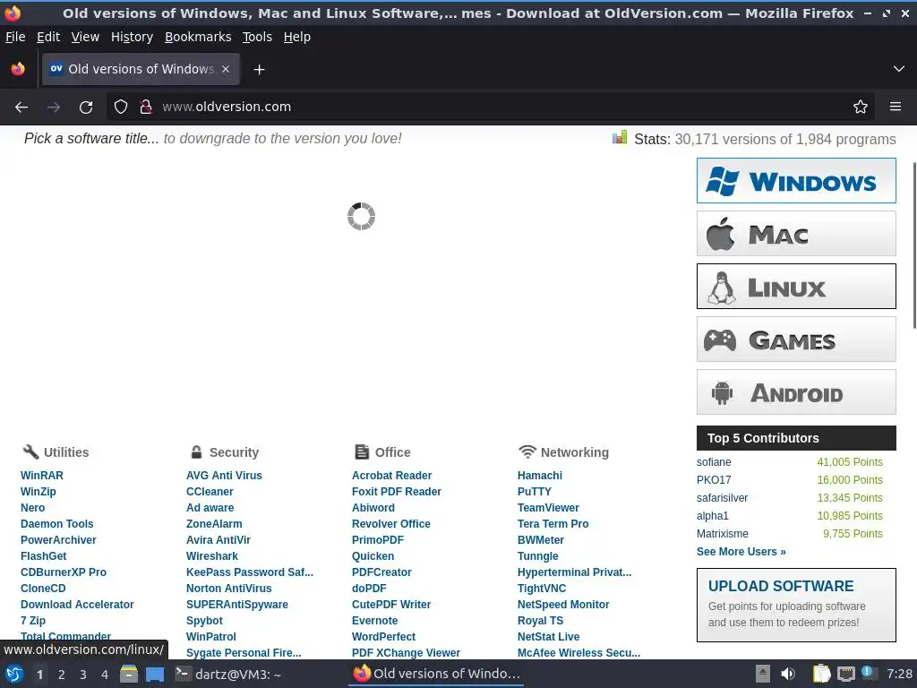This screenshot has height=688, width=917.
Task: Open the Acrobat Reader link
Action: tap(392, 476)
